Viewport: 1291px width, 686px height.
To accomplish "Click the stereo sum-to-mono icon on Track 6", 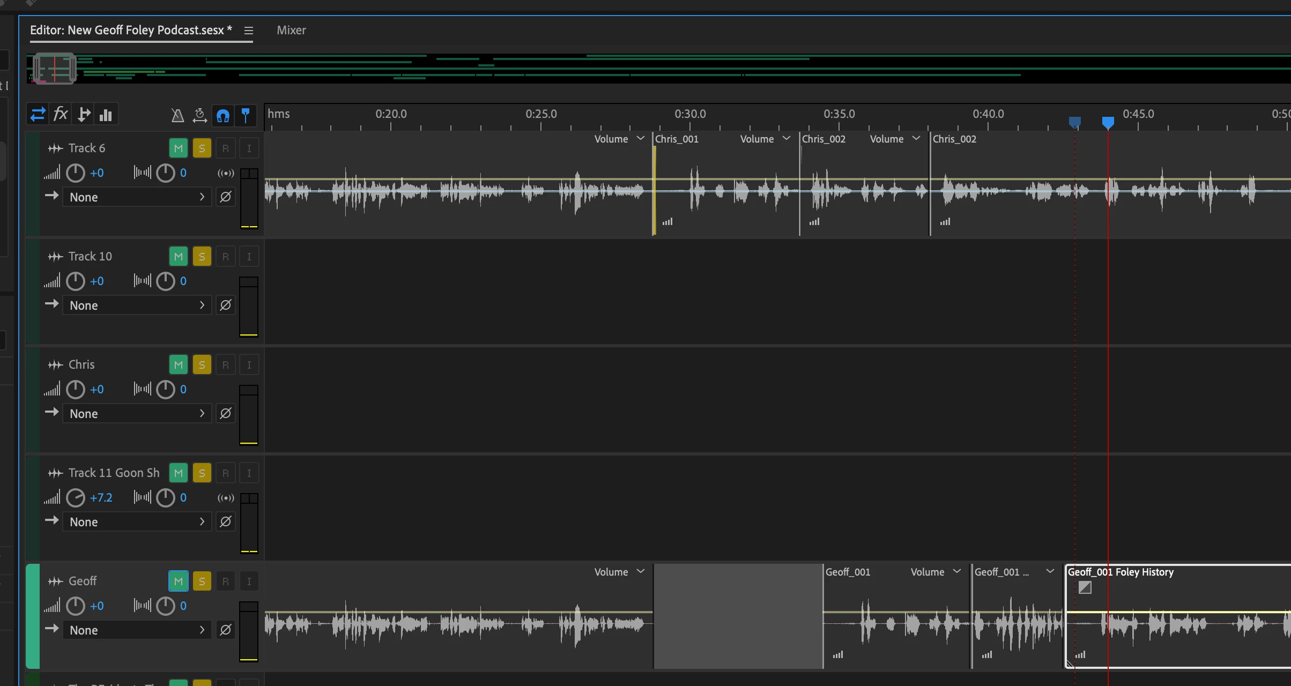I will coord(226,173).
